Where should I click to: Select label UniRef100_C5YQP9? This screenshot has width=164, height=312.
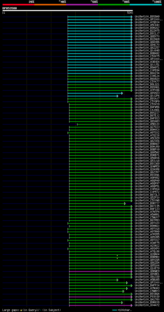(x=147, y=102)
